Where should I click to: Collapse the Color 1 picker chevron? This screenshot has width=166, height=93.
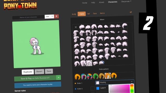[132, 82]
